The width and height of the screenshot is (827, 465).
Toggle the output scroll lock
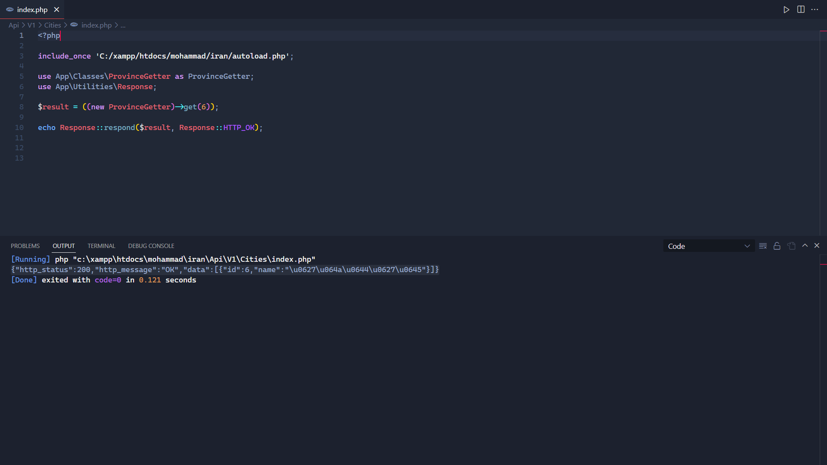click(x=777, y=246)
